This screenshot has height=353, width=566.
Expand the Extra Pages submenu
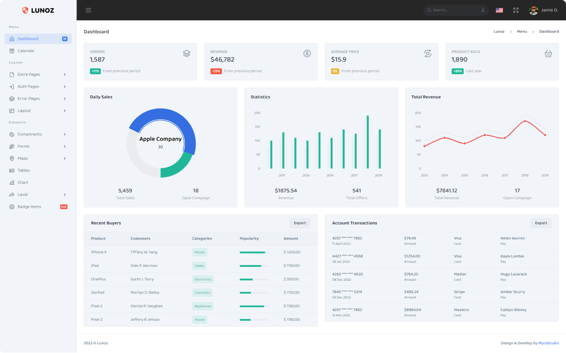[x=38, y=75]
